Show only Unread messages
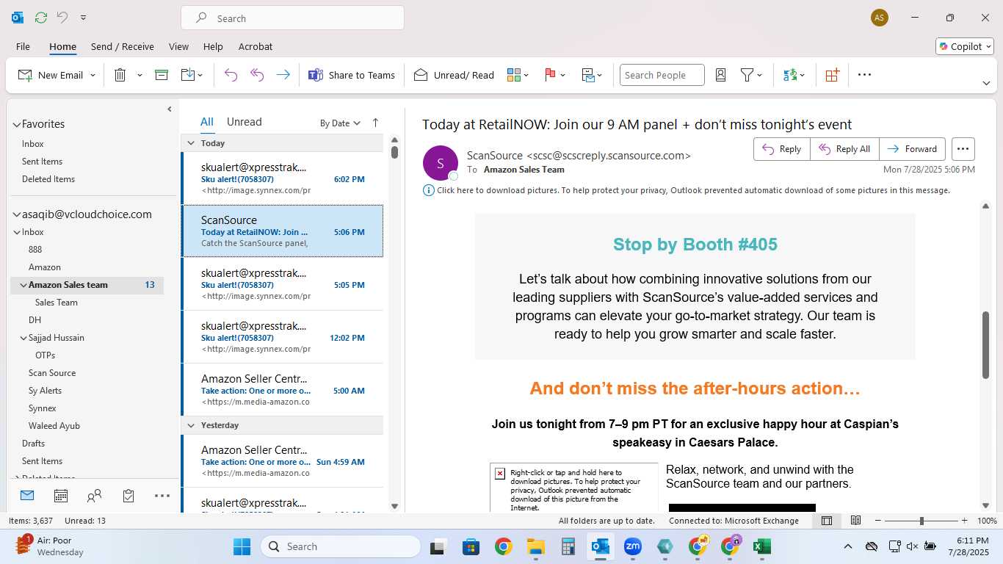The image size is (1003, 564). [x=244, y=122]
